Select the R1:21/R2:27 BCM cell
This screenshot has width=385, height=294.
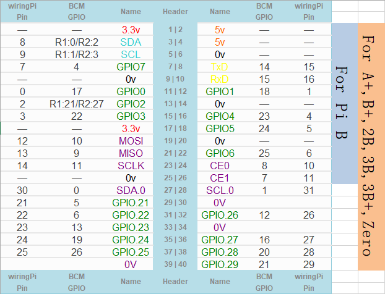pos(77,104)
